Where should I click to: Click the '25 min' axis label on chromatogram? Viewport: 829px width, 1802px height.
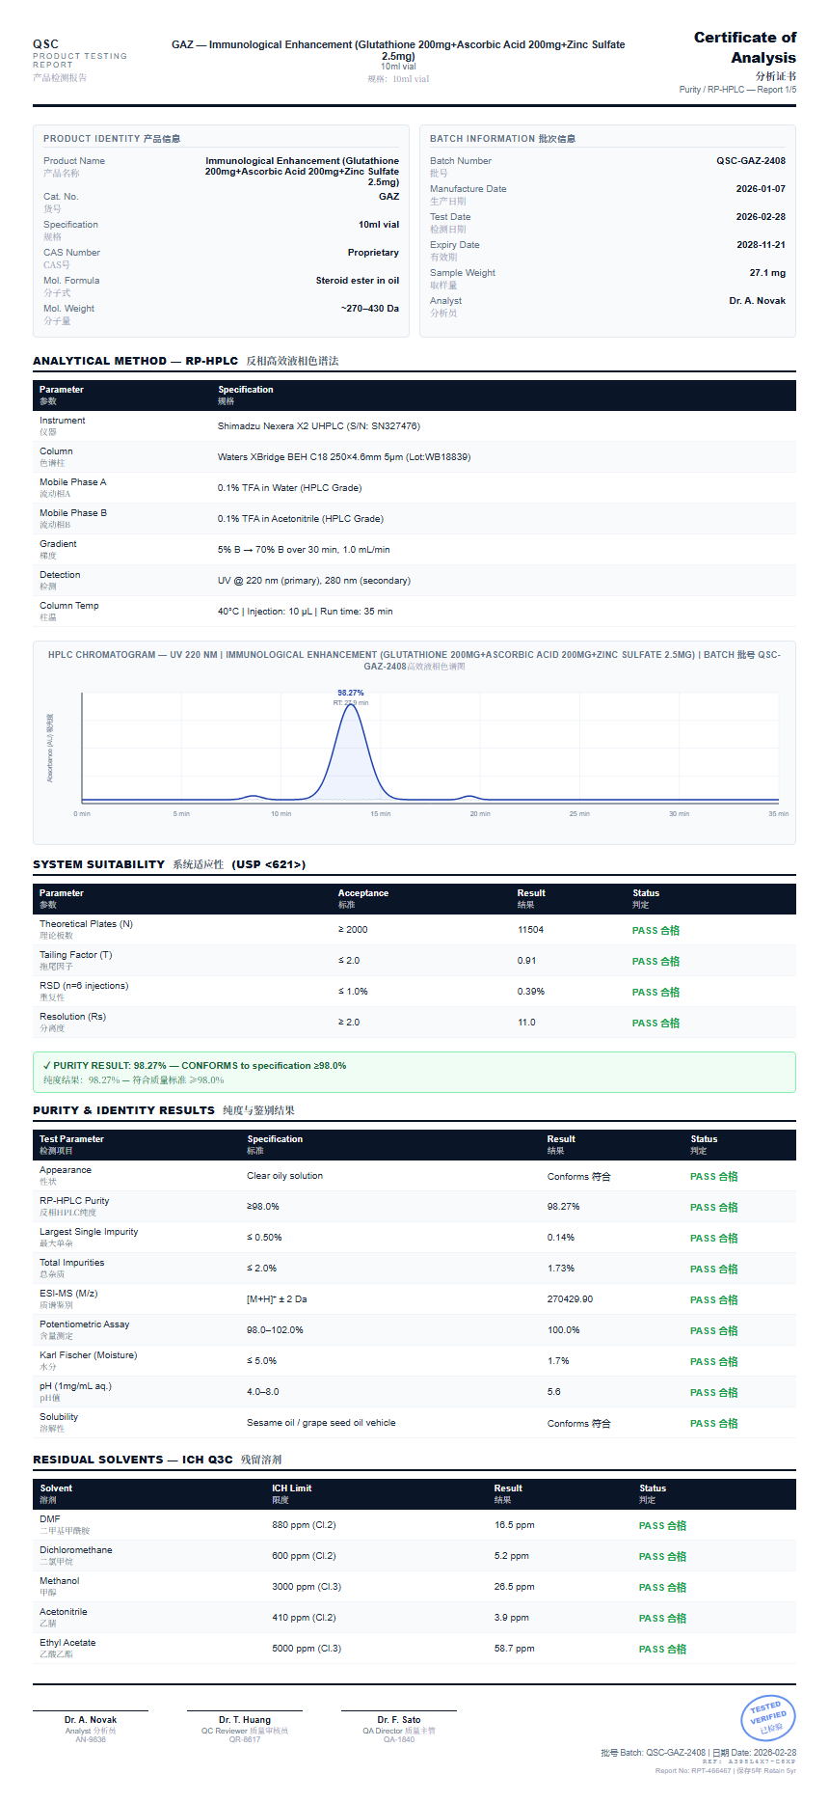tap(579, 814)
